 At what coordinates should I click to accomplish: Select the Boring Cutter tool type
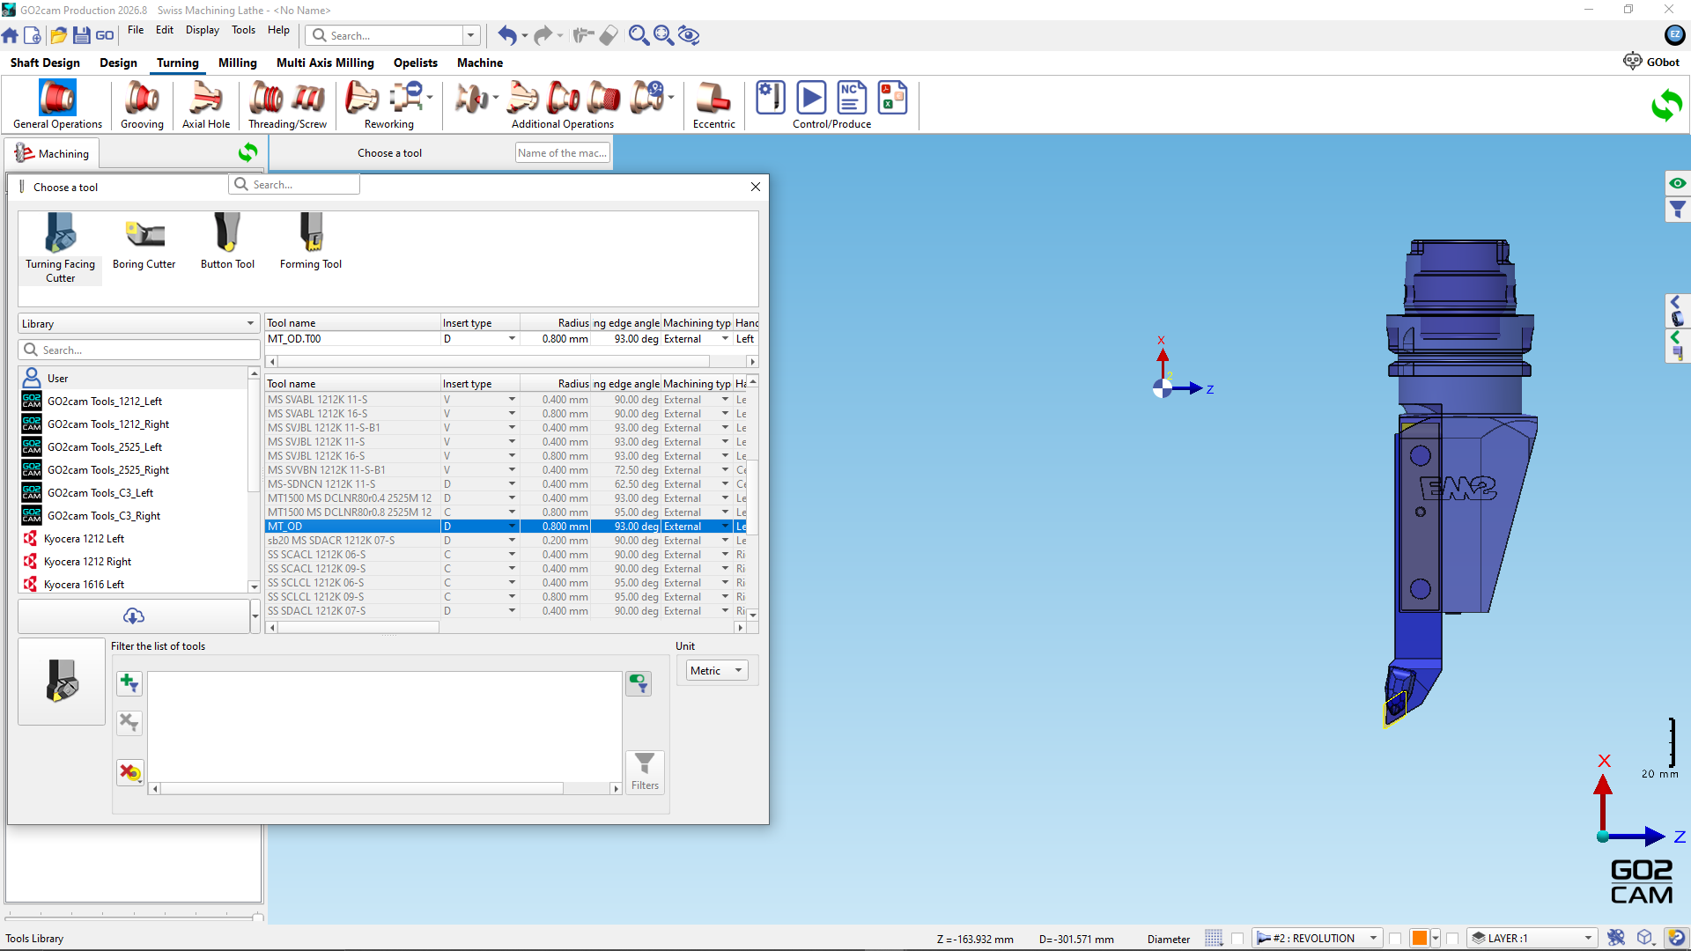144,240
